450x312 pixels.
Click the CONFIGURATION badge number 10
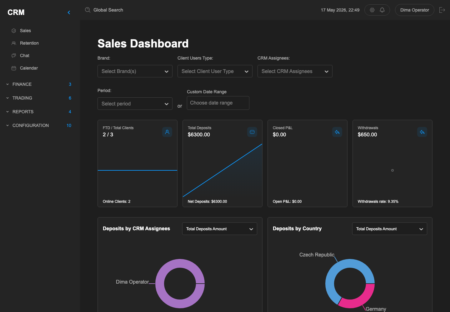[69, 125]
